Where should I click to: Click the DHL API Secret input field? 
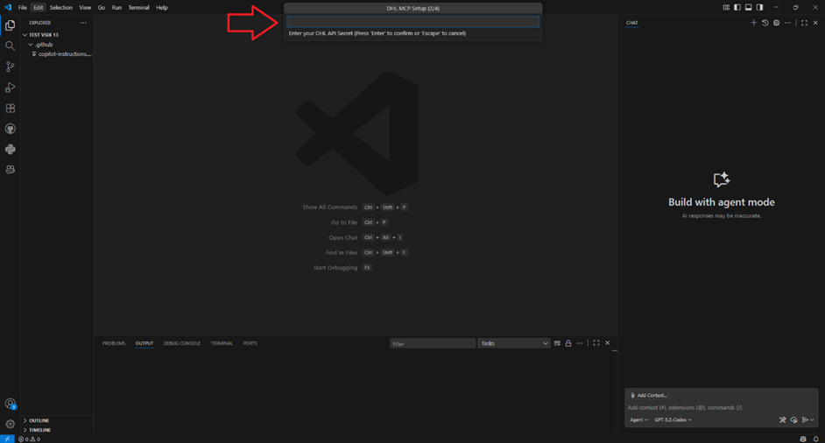point(412,22)
